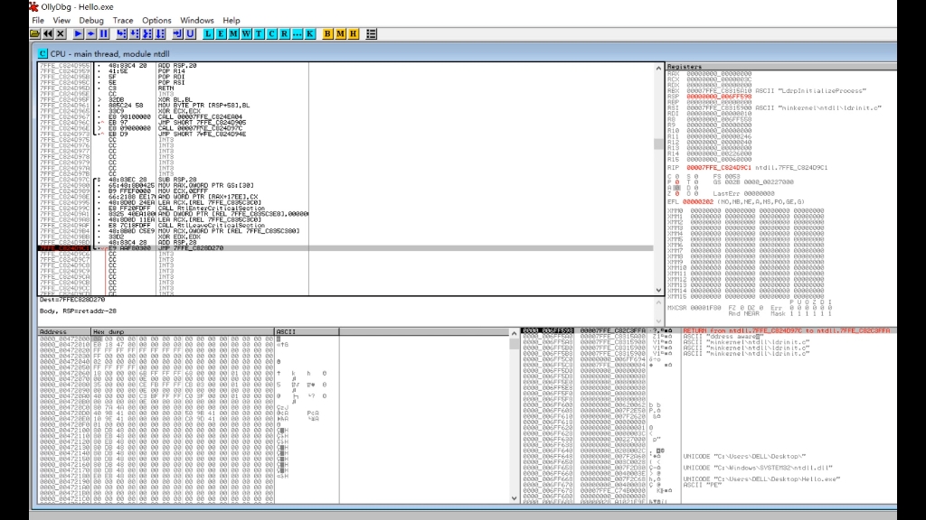926x520 pixels.
Task: Open a file with the folder icon
Action: (35, 34)
